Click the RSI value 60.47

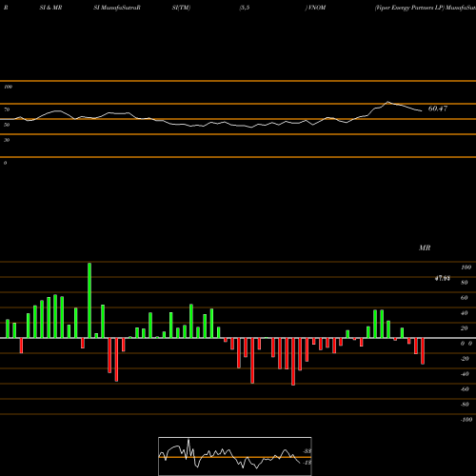[x=438, y=109]
